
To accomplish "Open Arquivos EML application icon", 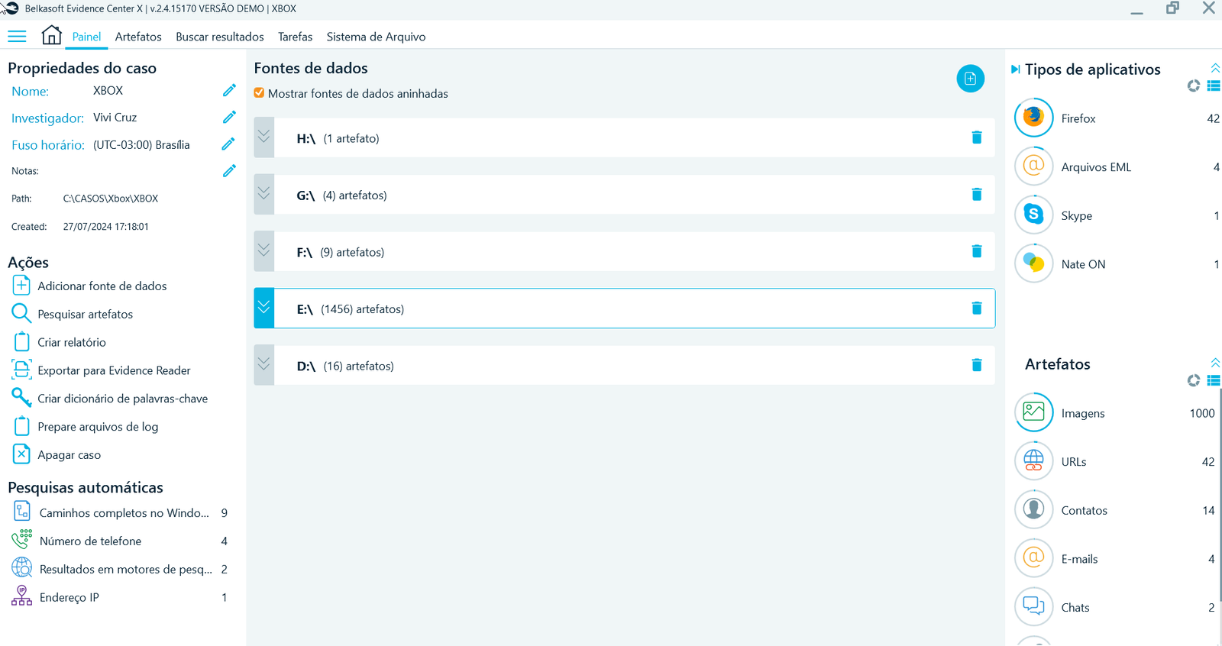I will pos(1033,166).
